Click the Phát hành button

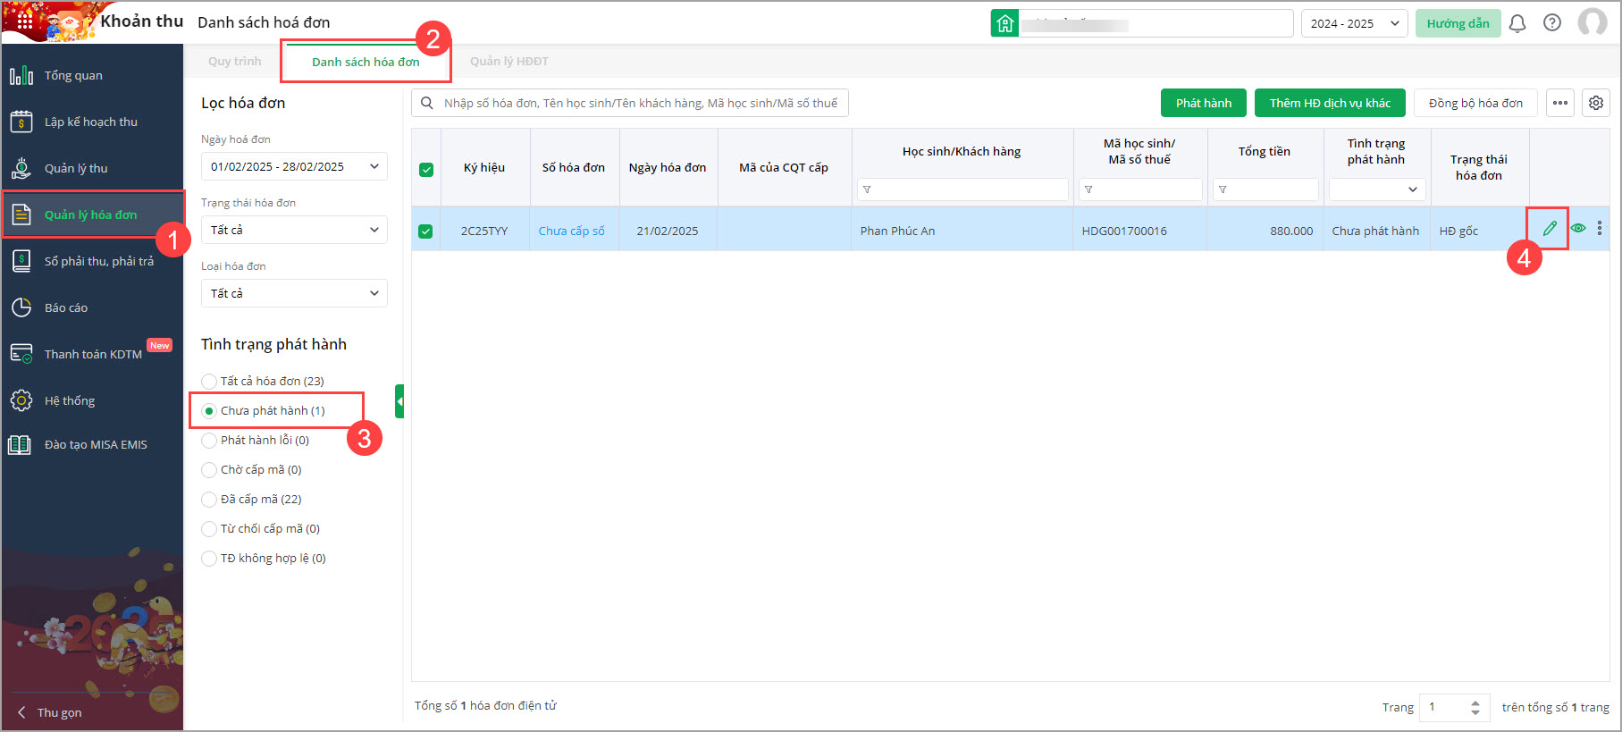pos(1204,103)
